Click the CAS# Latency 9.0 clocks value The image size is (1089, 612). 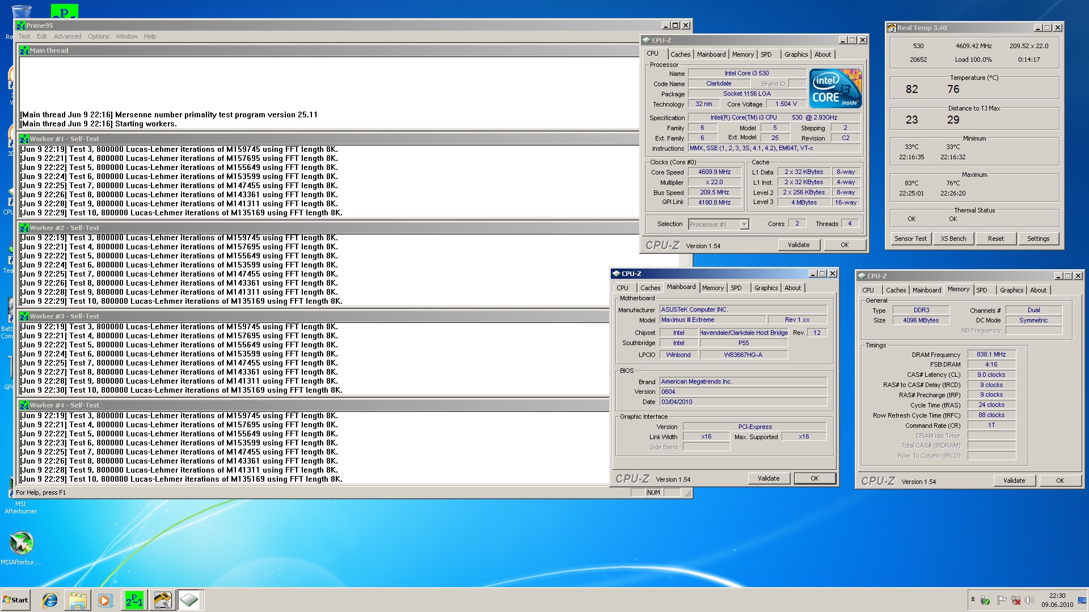coord(991,375)
